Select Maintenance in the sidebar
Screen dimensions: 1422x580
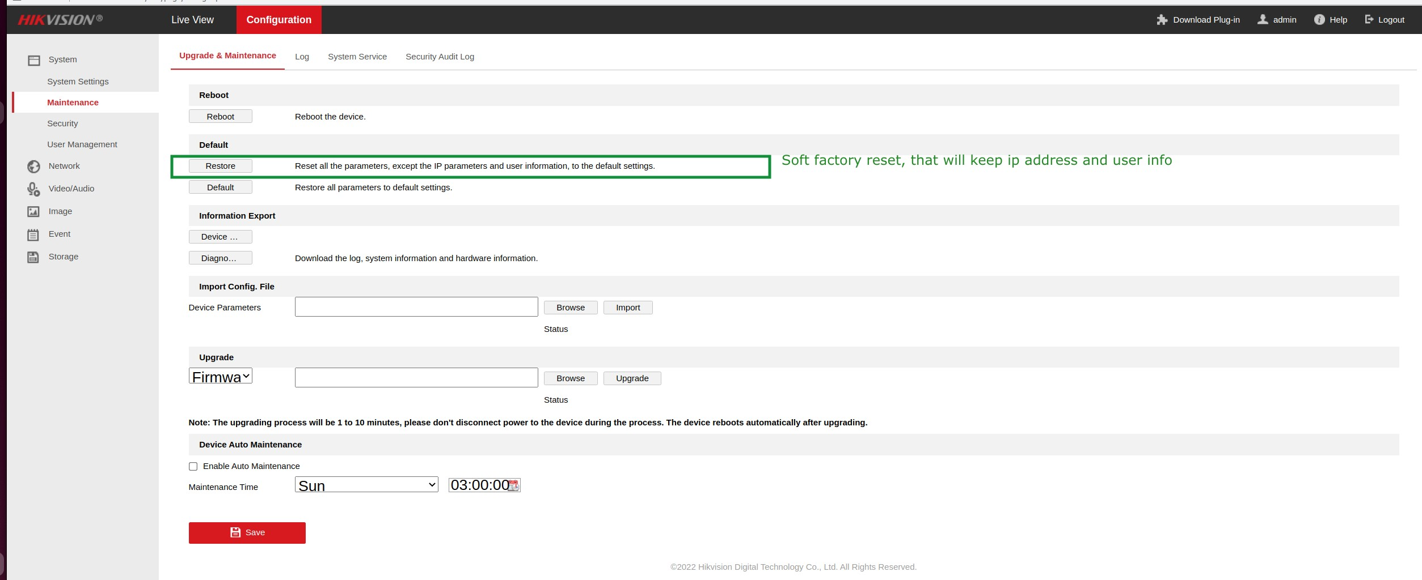tap(85, 103)
